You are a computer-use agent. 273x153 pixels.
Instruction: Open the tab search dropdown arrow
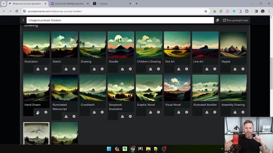pyautogui.click(x=3, y=3)
